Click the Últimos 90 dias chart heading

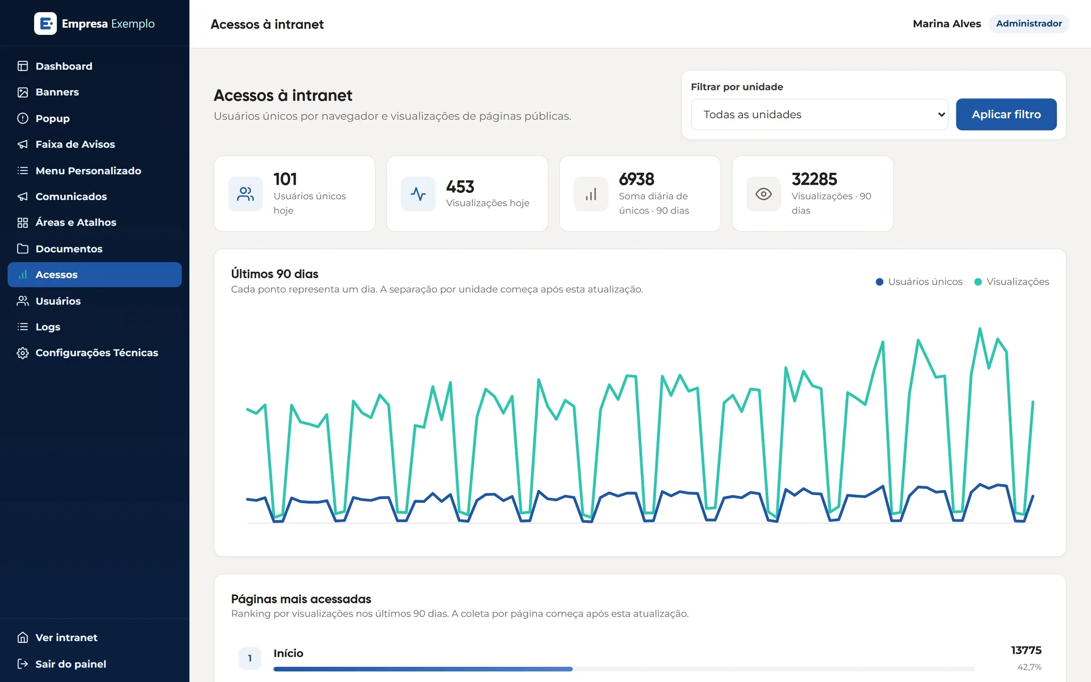point(275,274)
